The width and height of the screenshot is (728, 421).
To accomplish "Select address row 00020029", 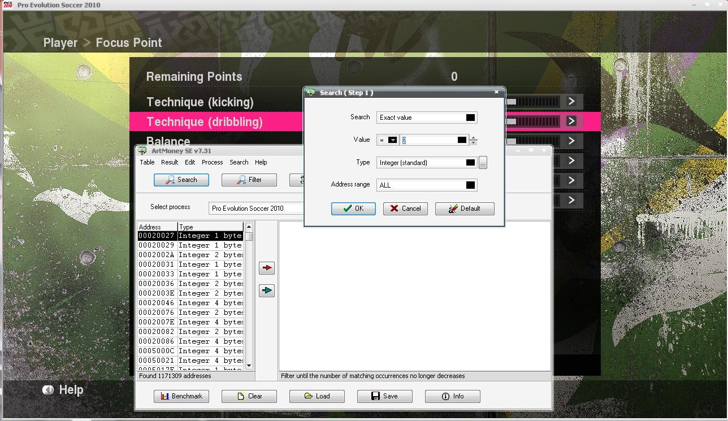I will [x=190, y=245].
